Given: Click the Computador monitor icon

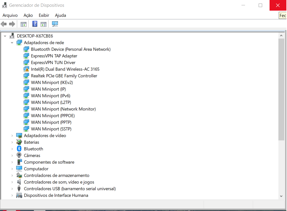Looking at the screenshot, I should (19, 169).
